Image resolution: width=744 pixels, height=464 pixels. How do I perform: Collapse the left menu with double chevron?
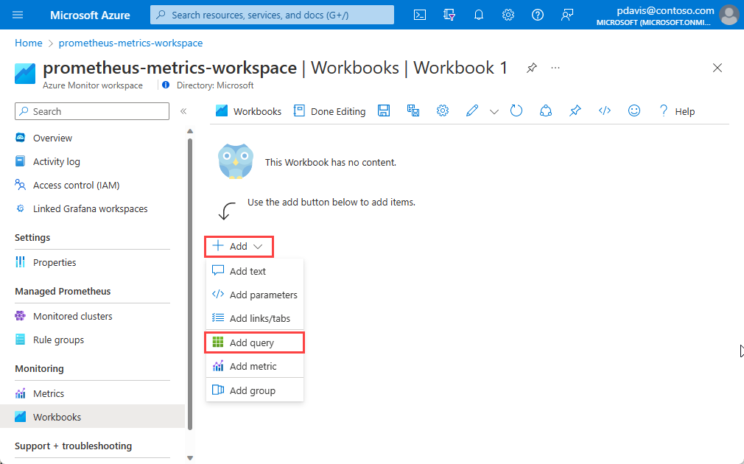183,111
